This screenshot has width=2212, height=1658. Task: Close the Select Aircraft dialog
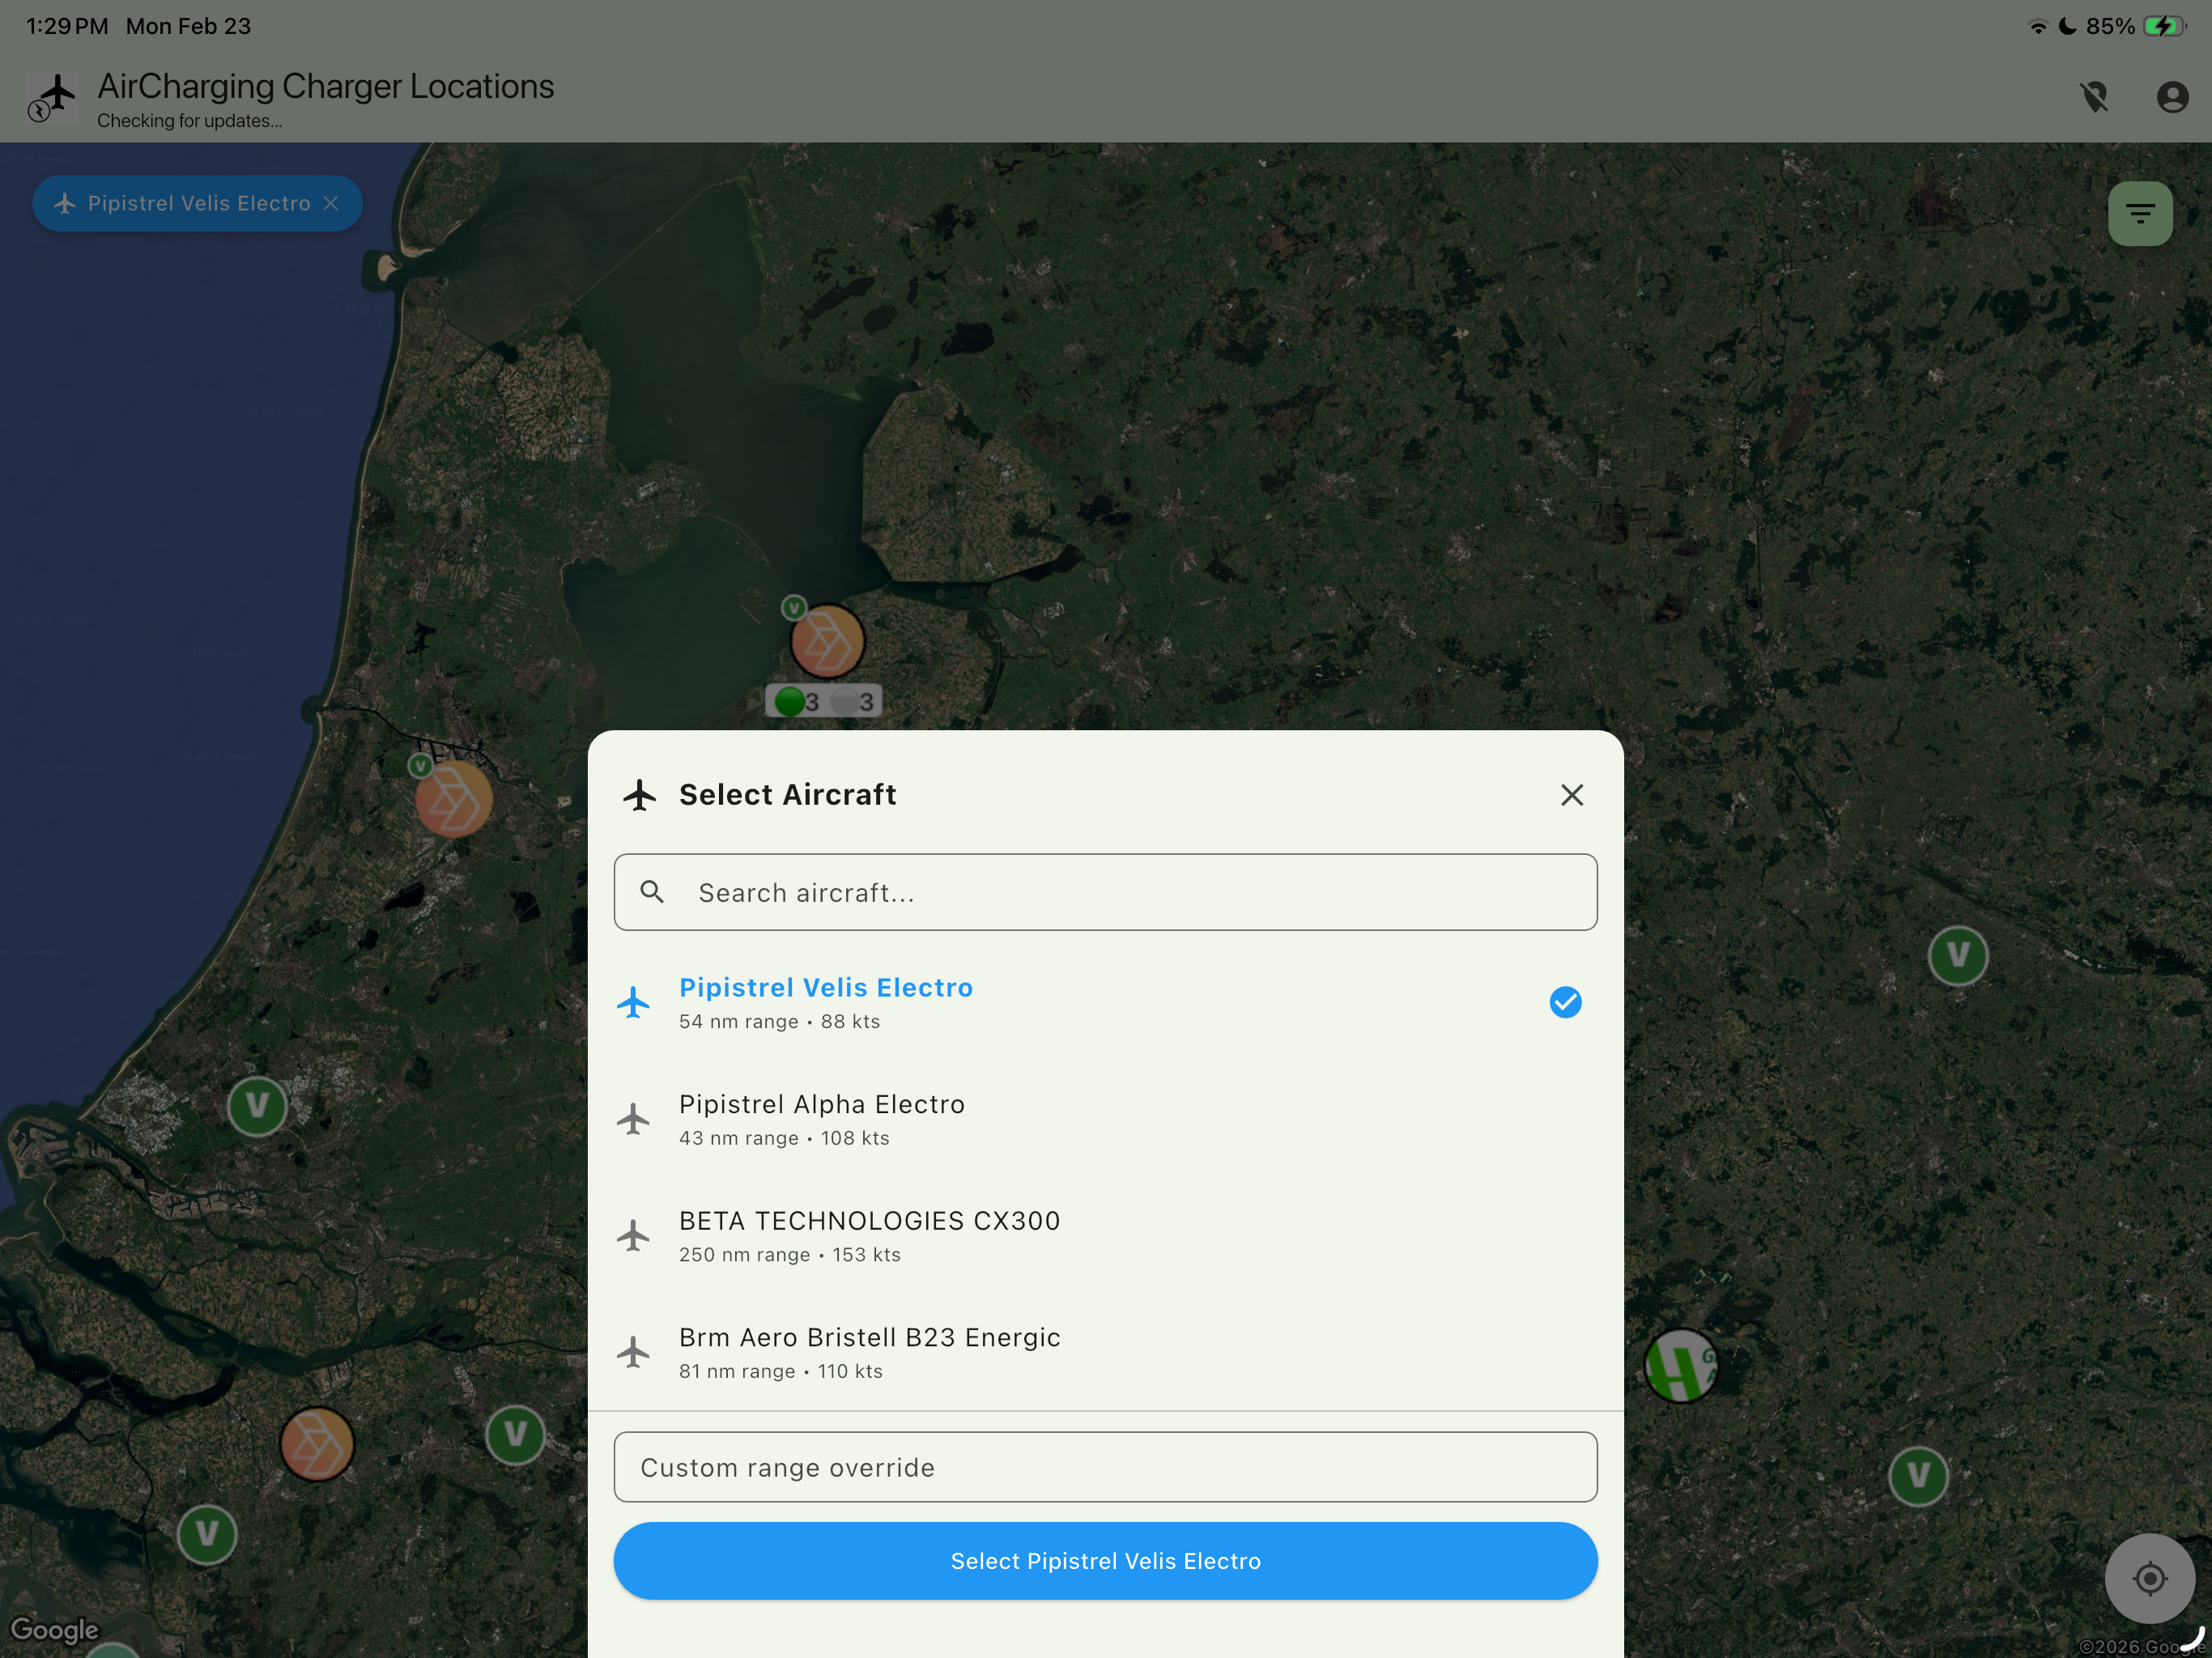[1571, 795]
